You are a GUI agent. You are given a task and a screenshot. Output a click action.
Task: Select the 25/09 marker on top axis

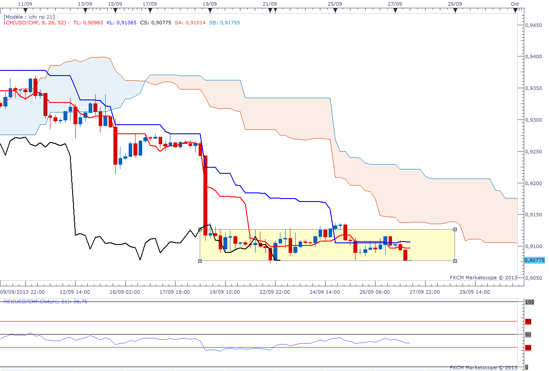pyautogui.click(x=335, y=11)
